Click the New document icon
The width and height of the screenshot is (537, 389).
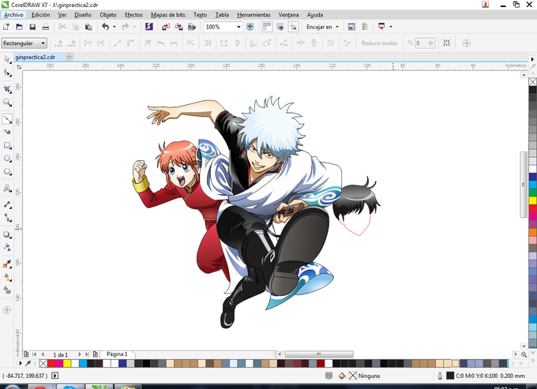click(6, 27)
